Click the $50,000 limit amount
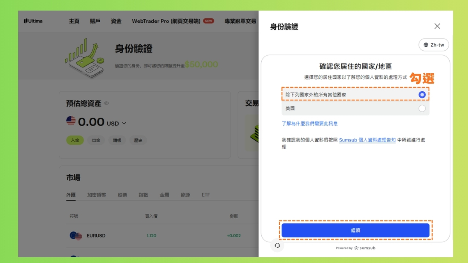Viewport: 468px width, 263px height. point(201,65)
